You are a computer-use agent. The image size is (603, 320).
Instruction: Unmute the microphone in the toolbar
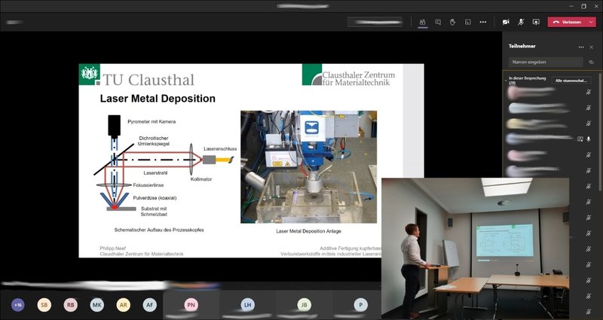521,22
